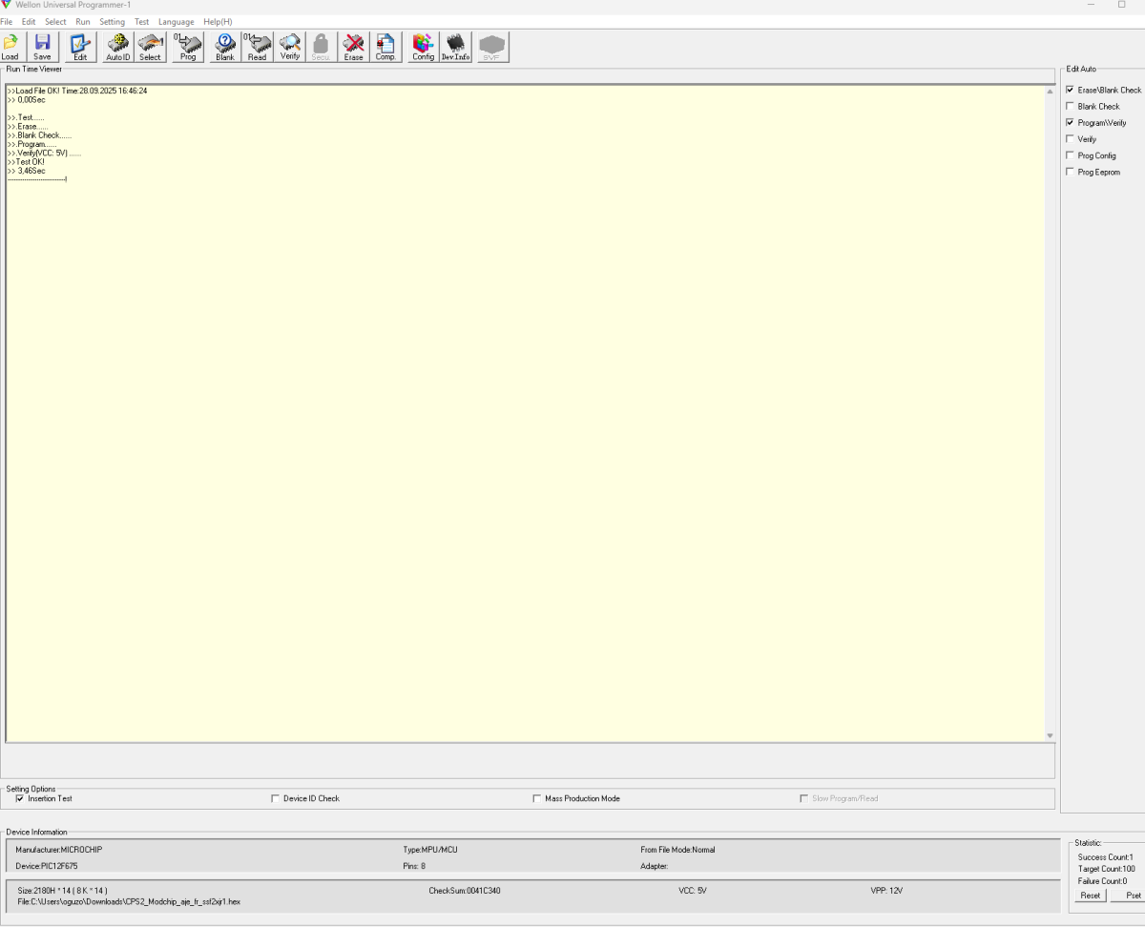The width and height of the screenshot is (1145, 927).
Task: Open the Config toolbar icon
Action: point(423,47)
